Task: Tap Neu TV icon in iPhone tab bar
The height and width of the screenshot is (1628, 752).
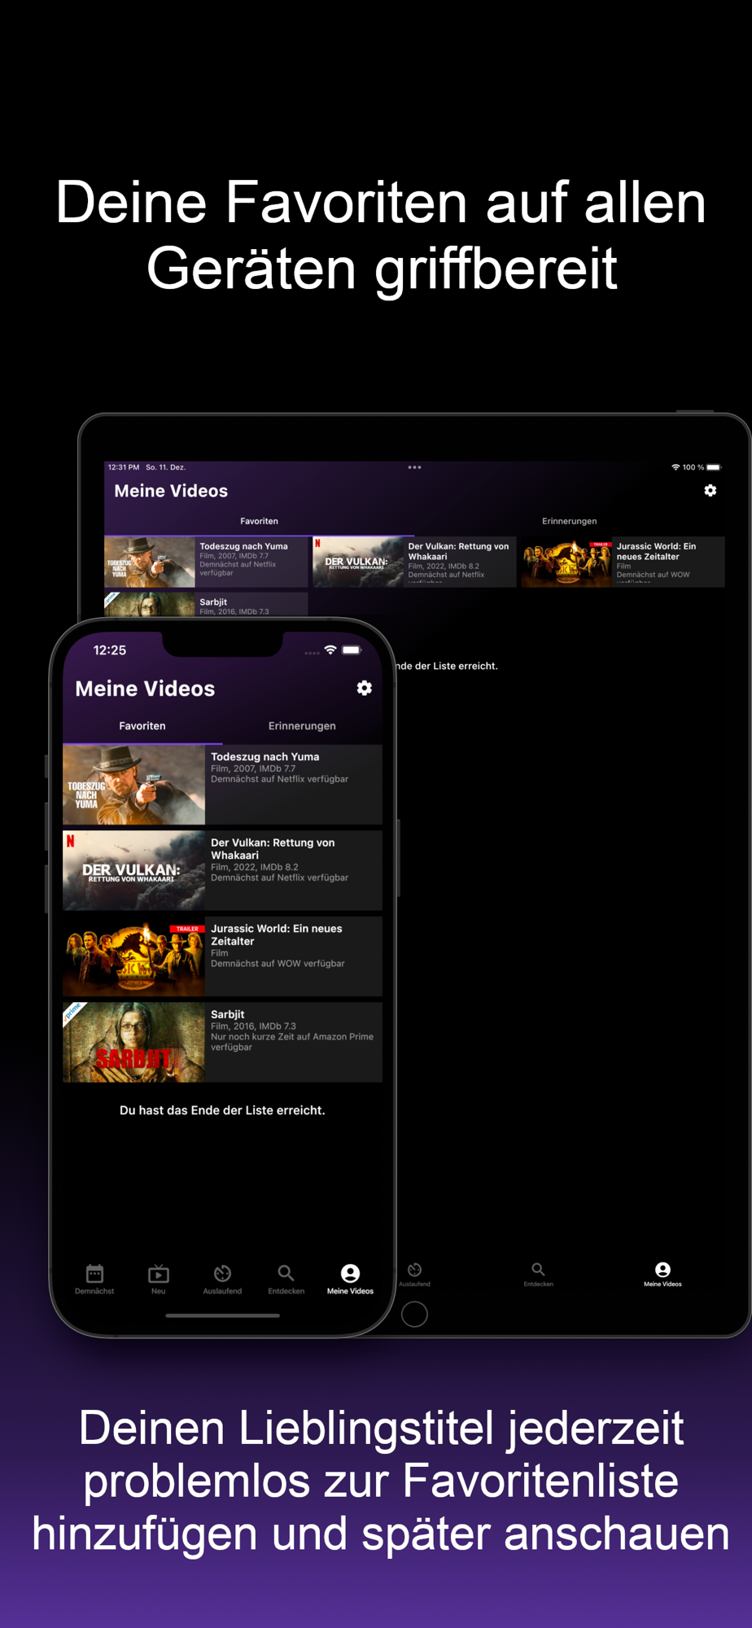Action: (x=159, y=1273)
